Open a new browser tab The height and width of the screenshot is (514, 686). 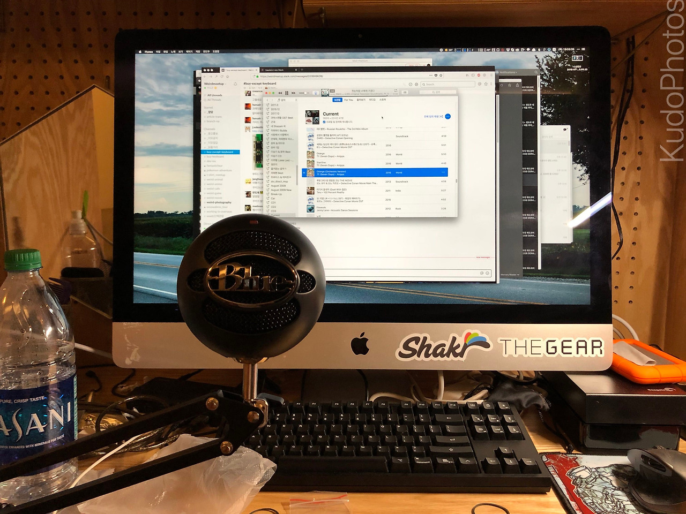tap(302, 70)
